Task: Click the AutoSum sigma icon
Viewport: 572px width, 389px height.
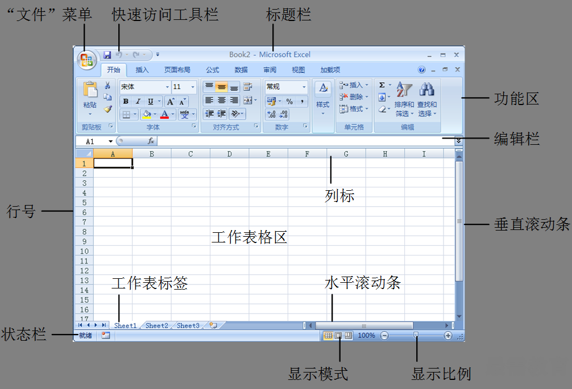Action: 382,85
